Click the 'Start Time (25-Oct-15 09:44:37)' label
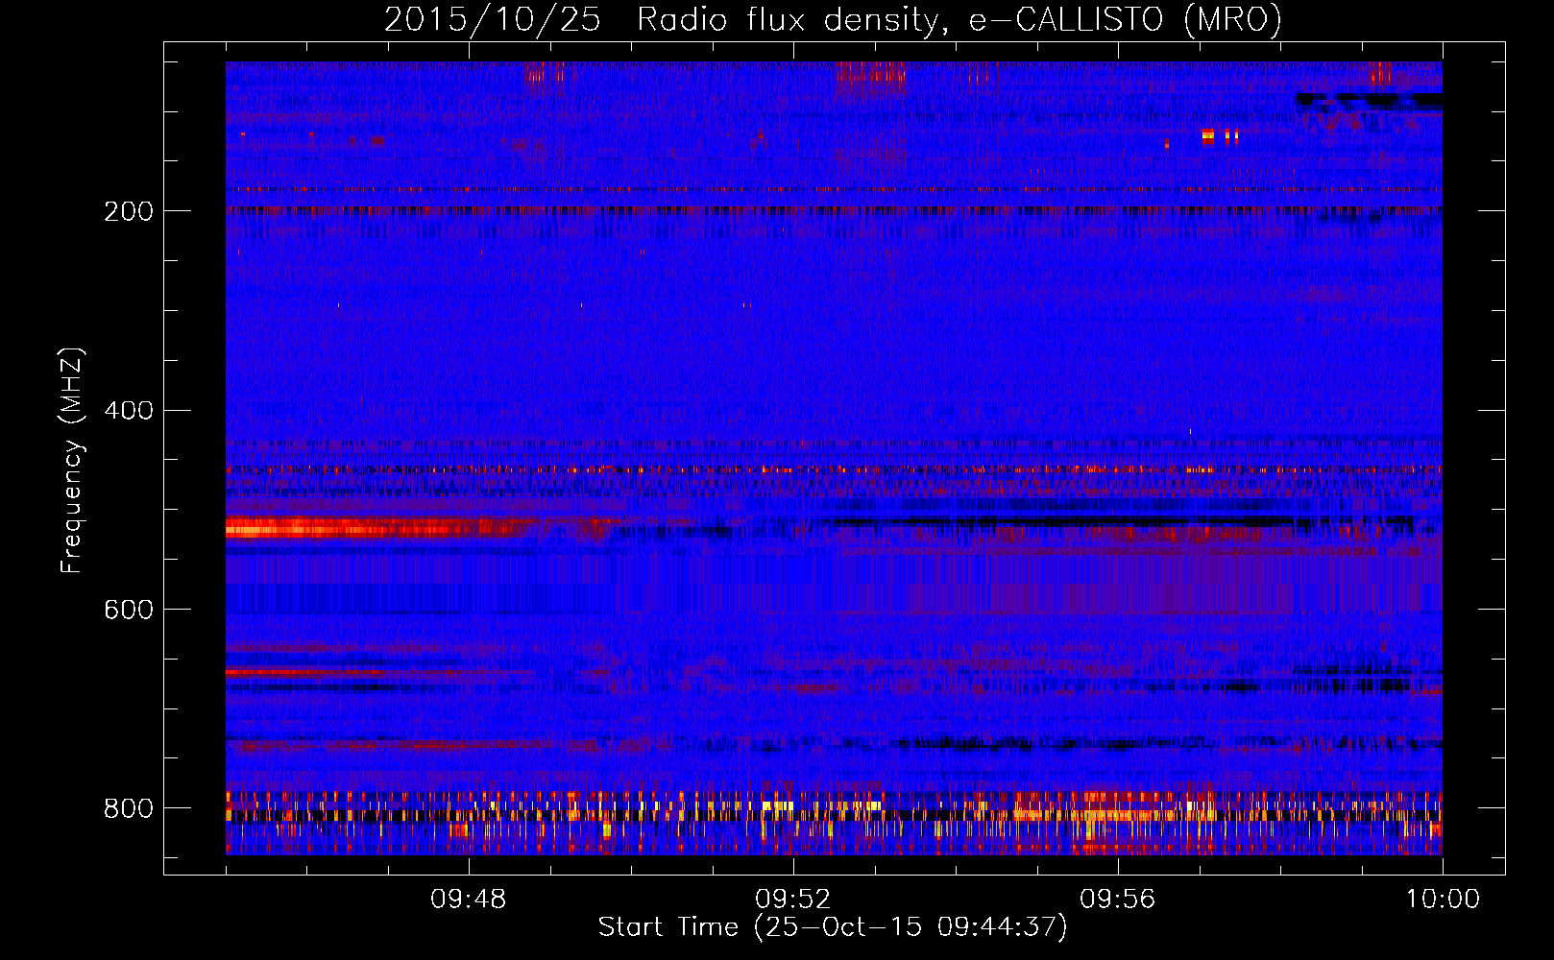Image resolution: width=1554 pixels, height=960 pixels. pos(833,927)
